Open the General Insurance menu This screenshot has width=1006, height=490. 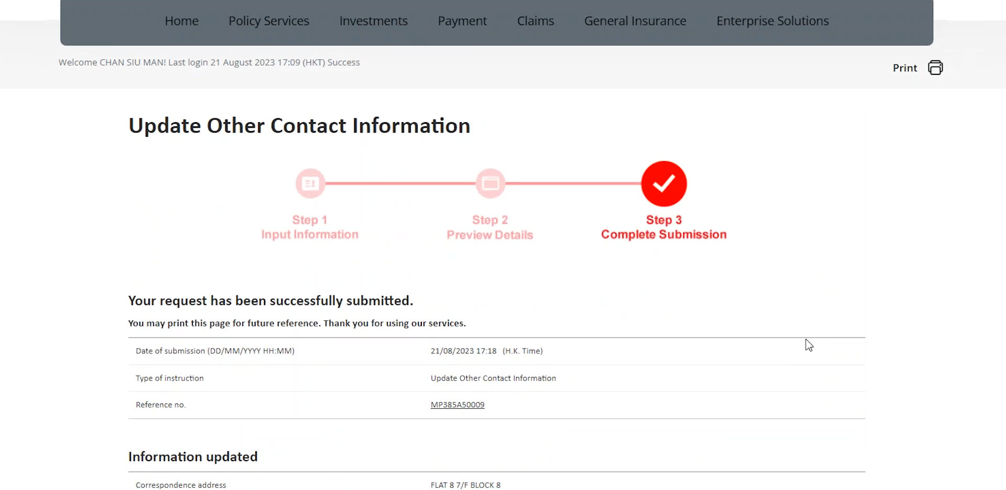coord(635,21)
